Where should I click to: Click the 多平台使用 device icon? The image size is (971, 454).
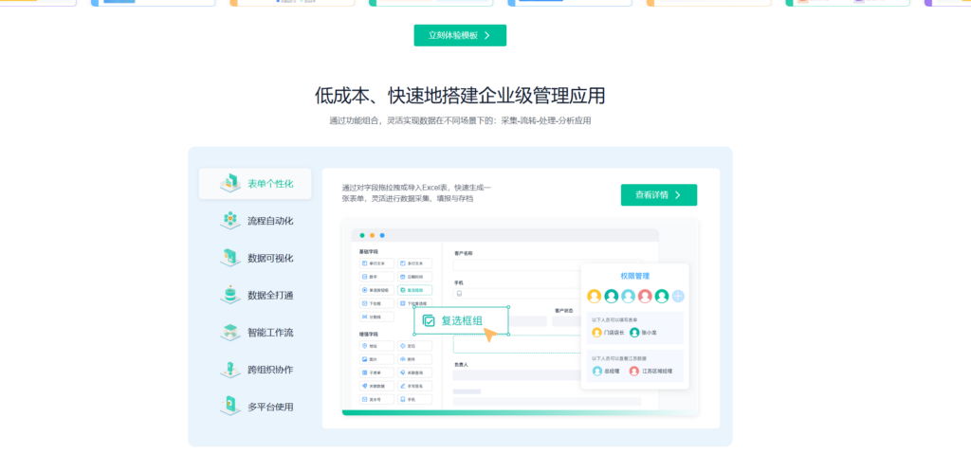(x=229, y=407)
